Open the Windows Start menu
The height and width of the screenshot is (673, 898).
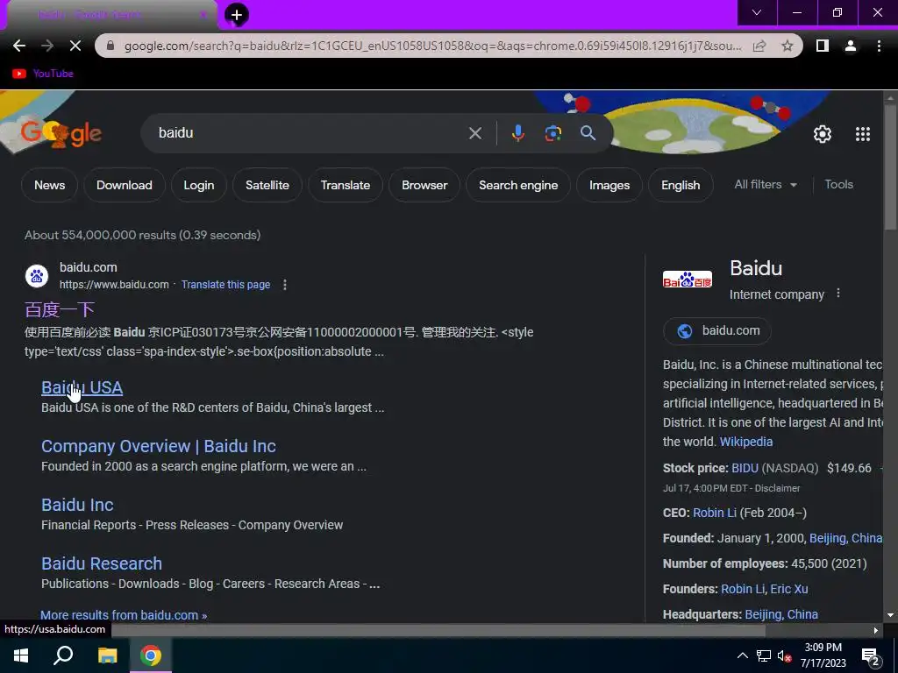21,655
